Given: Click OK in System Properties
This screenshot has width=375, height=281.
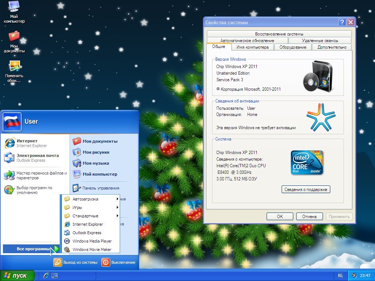Looking at the screenshot, I should pos(280,217).
